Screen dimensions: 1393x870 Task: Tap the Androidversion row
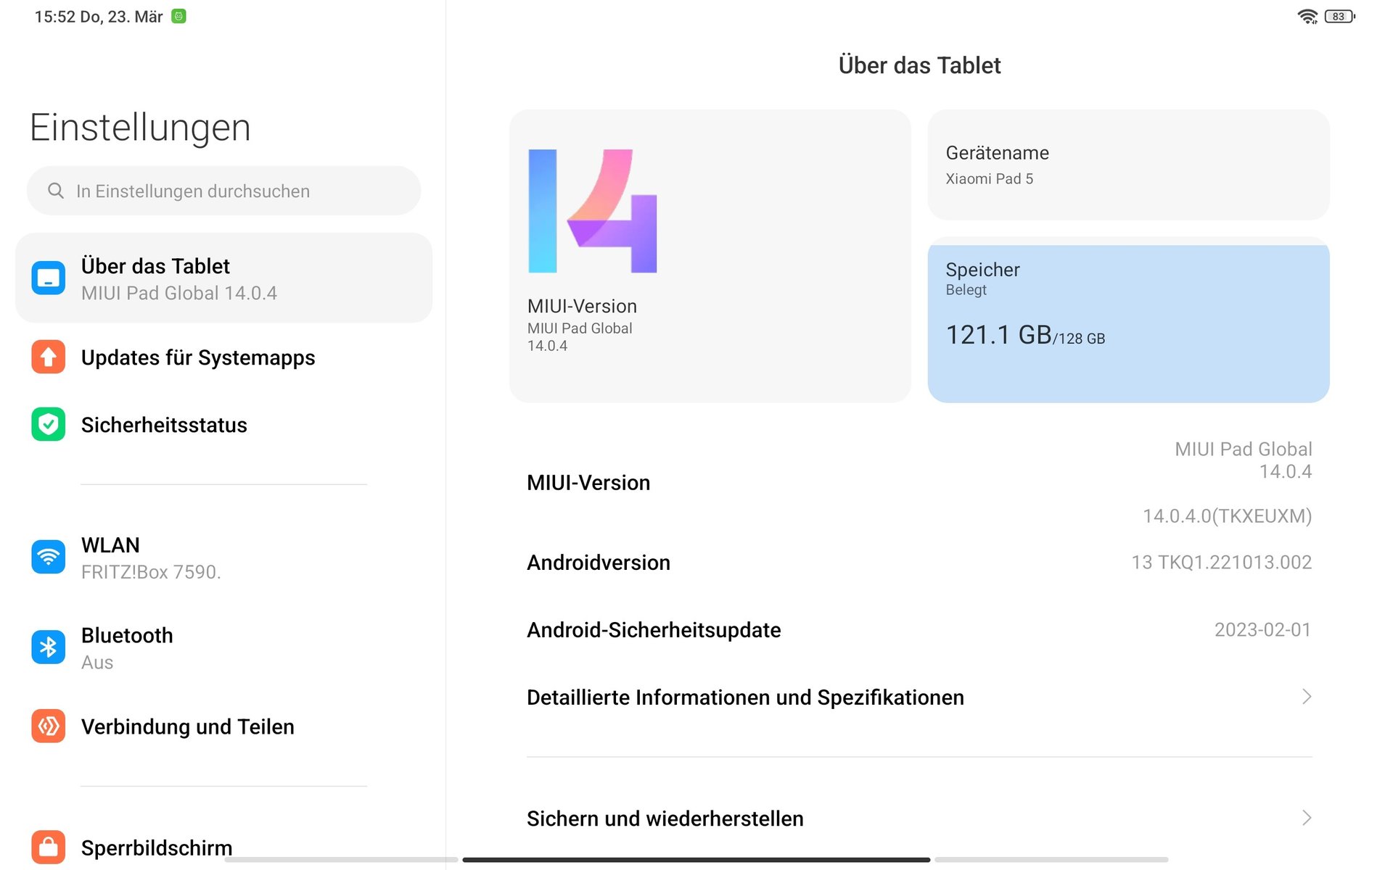click(x=919, y=563)
